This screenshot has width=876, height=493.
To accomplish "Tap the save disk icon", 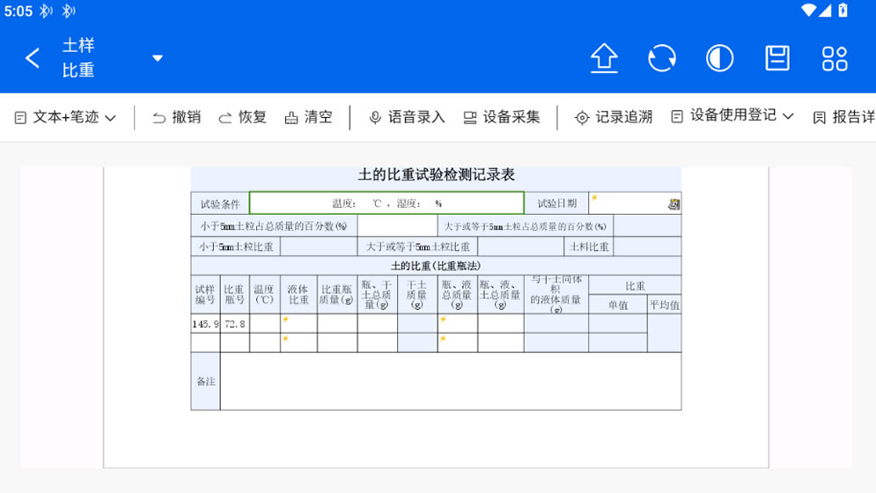I will click(777, 58).
